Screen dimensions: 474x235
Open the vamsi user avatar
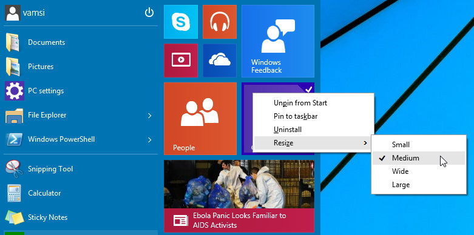(13, 13)
